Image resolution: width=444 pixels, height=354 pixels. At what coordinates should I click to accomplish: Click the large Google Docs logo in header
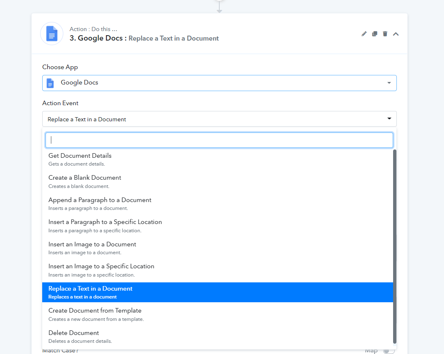[52, 34]
